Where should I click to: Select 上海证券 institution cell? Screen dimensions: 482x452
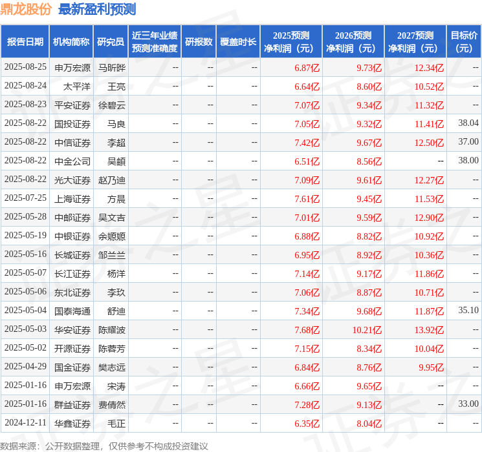pos(72,199)
